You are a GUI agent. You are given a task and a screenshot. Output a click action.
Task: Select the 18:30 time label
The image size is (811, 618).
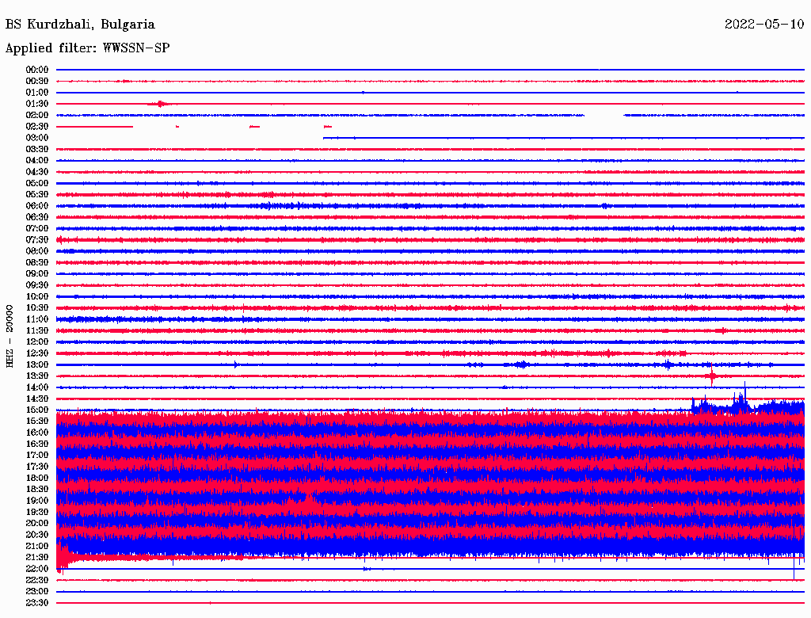click(37, 490)
